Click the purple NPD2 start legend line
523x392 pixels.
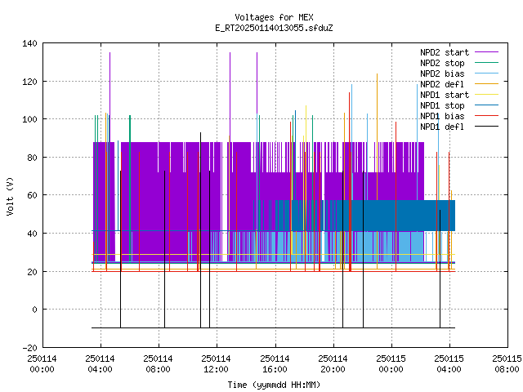tap(486, 52)
